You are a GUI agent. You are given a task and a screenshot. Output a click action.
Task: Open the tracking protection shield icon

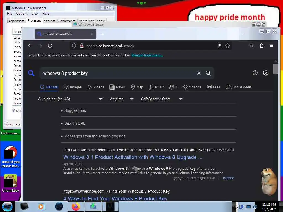tap(74, 46)
